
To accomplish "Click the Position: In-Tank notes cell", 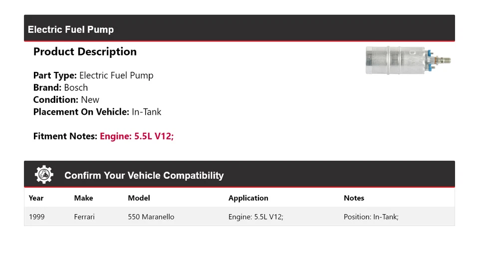I will point(371,217).
